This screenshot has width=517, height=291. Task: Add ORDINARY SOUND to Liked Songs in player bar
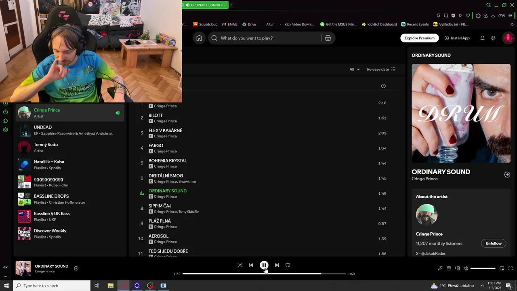click(76, 268)
